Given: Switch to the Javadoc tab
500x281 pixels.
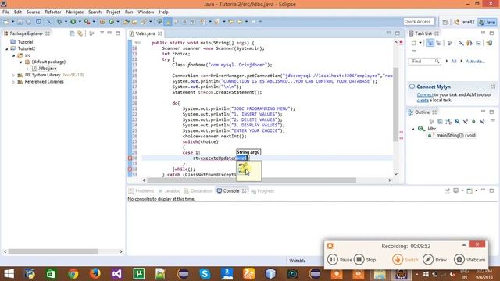Looking at the screenshot, I should click(x=170, y=190).
